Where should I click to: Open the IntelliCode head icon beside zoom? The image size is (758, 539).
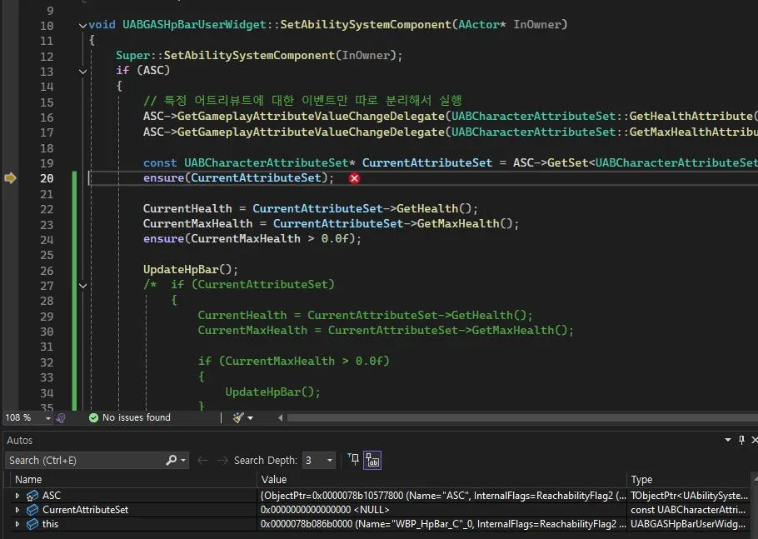(61, 418)
